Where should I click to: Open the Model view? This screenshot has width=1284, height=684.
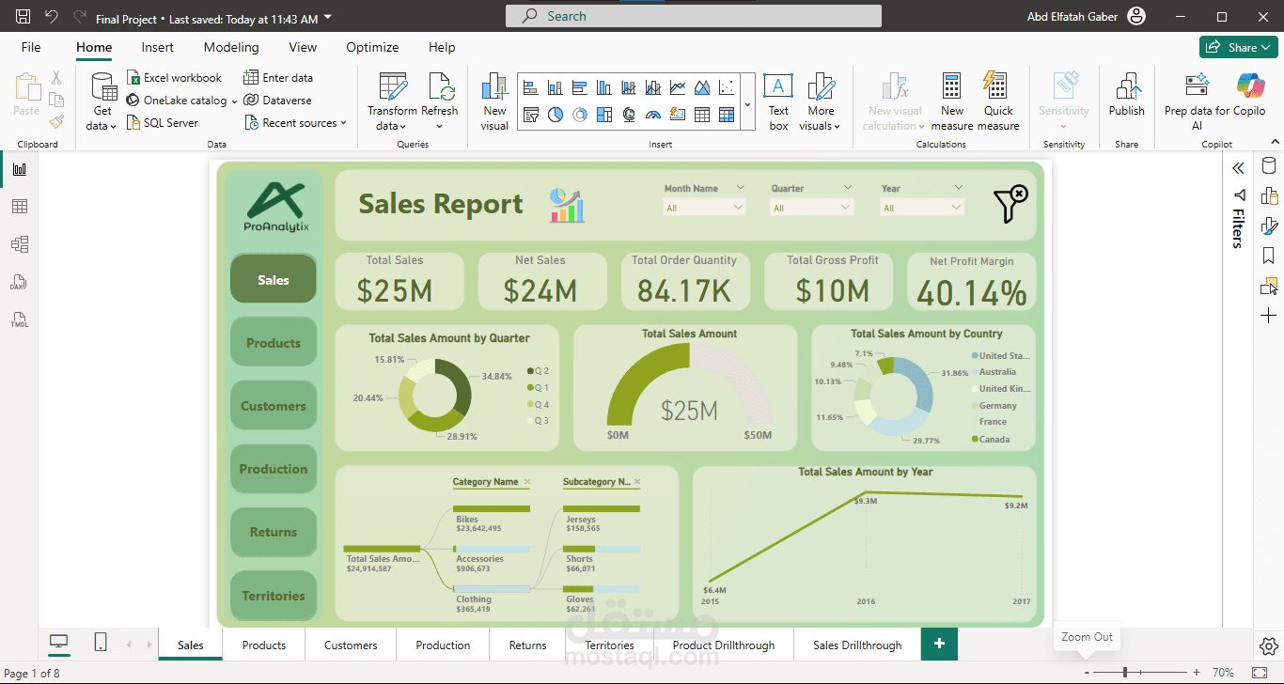21,243
